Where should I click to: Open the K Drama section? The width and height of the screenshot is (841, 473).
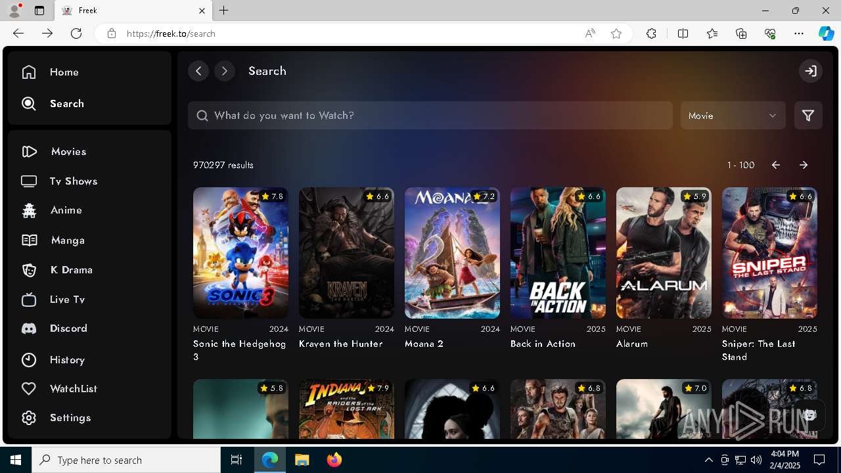pyautogui.click(x=57, y=270)
